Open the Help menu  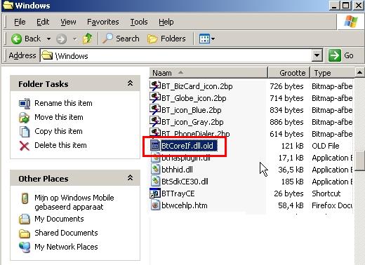point(166,22)
